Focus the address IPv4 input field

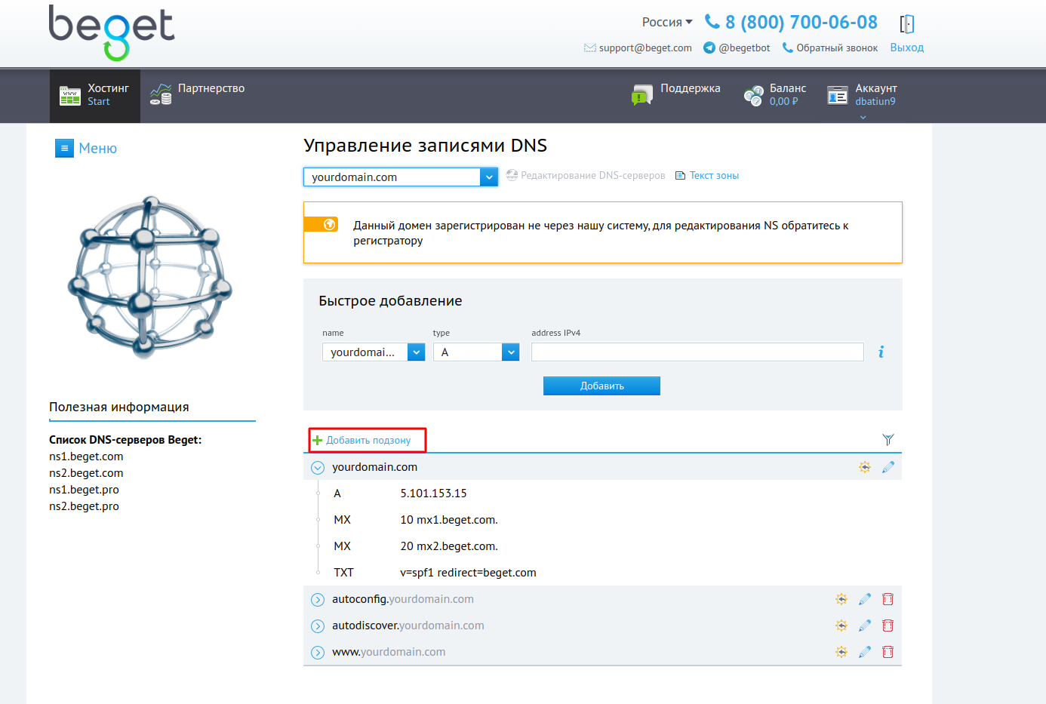click(697, 352)
